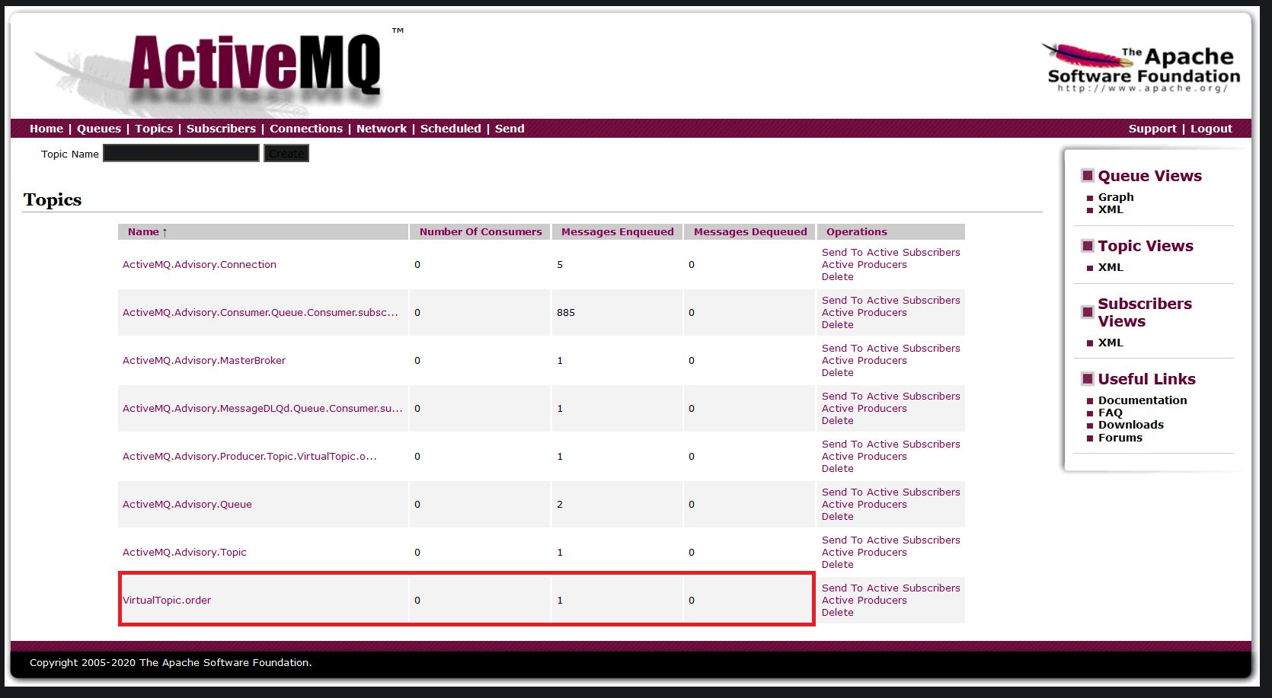
Task: Open the Send page
Action: tap(510, 129)
